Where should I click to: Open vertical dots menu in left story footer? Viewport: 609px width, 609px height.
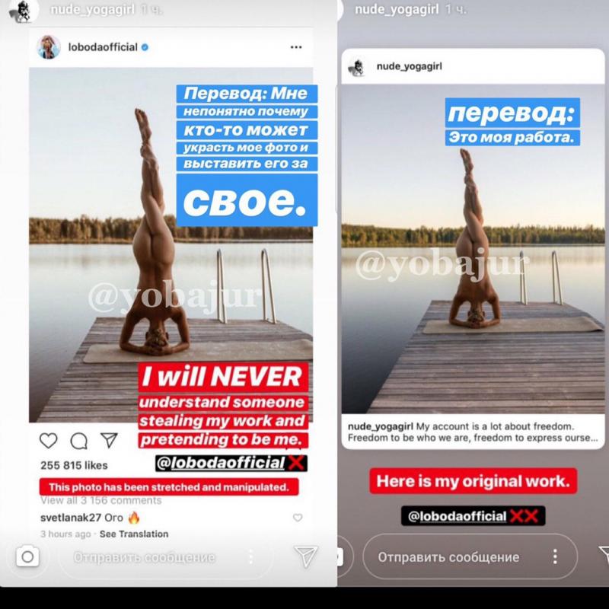[x=251, y=556]
